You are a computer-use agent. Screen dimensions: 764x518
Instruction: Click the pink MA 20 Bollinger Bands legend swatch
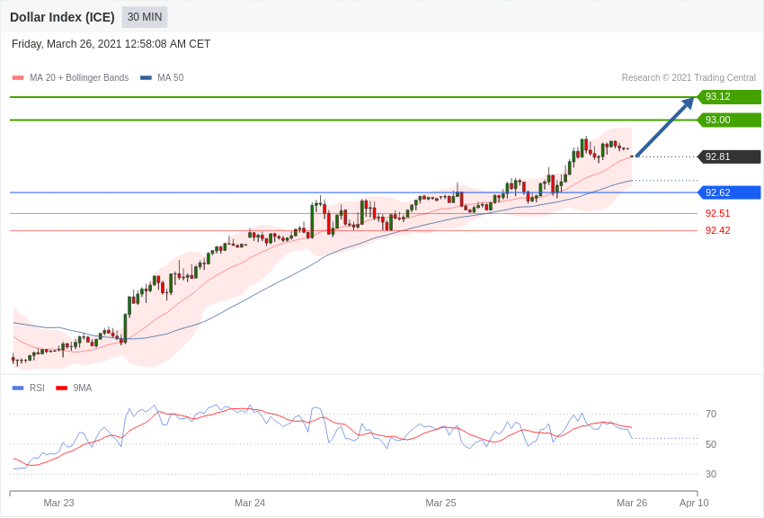(18, 78)
